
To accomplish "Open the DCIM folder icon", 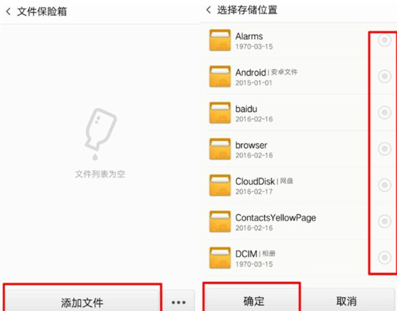I will [220, 257].
